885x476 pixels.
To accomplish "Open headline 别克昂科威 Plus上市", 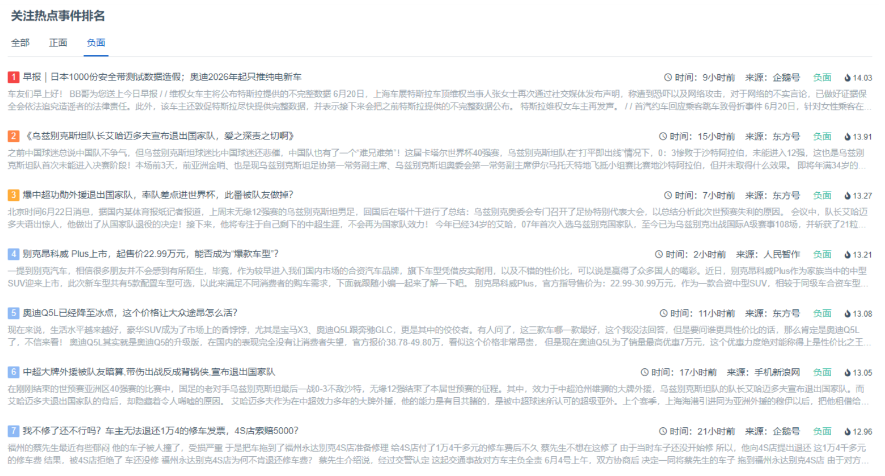I will (151, 254).
